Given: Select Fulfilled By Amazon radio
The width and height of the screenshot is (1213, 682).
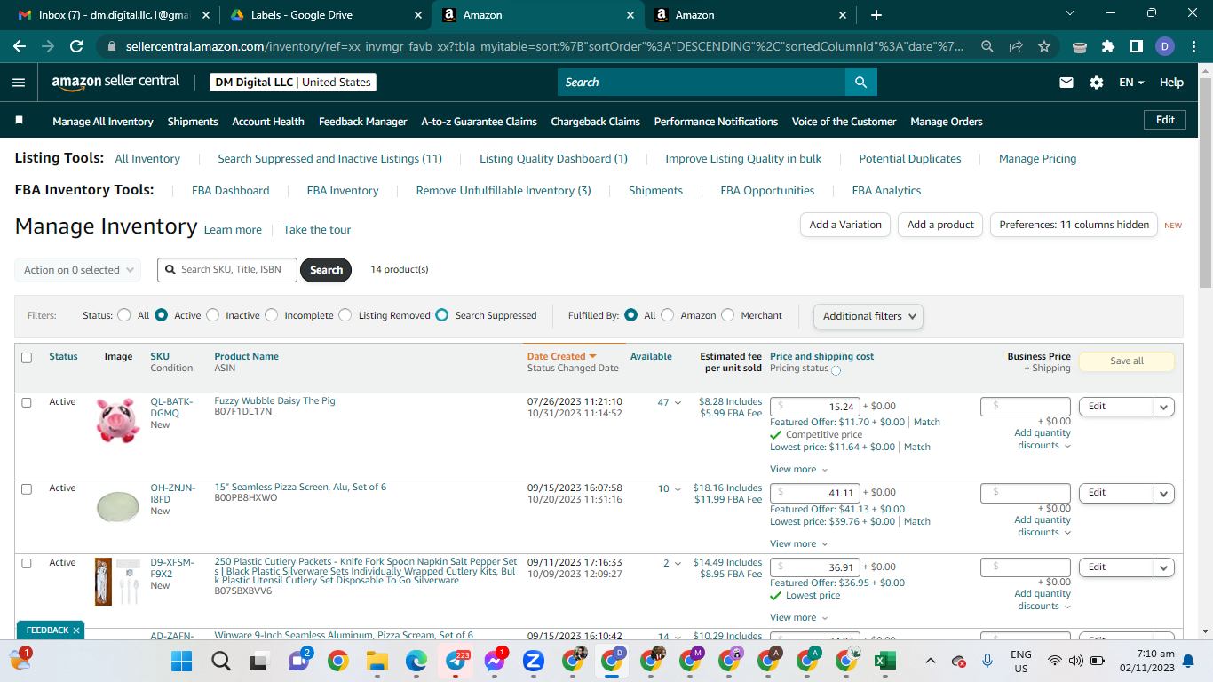Looking at the screenshot, I should (668, 315).
